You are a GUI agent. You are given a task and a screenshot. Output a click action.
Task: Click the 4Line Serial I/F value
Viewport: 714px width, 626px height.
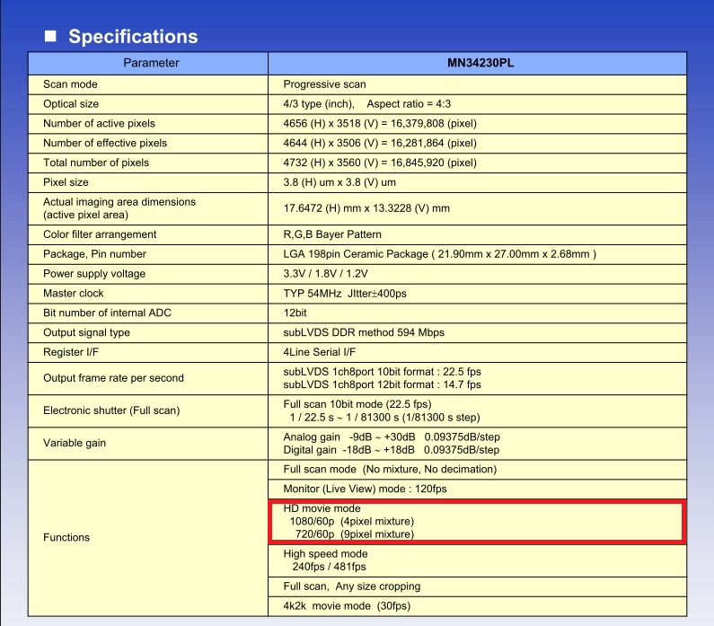pos(319,352)
